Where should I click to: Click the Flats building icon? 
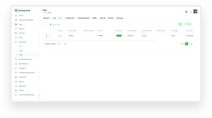click(16, 24)
